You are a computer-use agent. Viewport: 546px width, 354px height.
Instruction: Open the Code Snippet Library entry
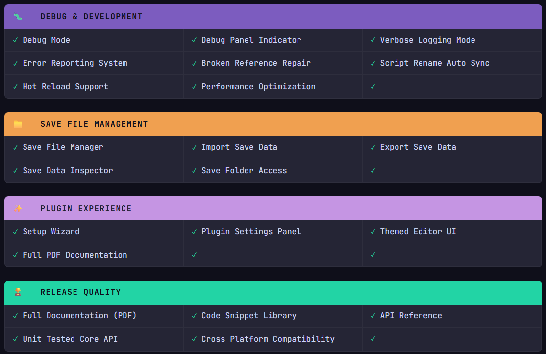(248, 316)
